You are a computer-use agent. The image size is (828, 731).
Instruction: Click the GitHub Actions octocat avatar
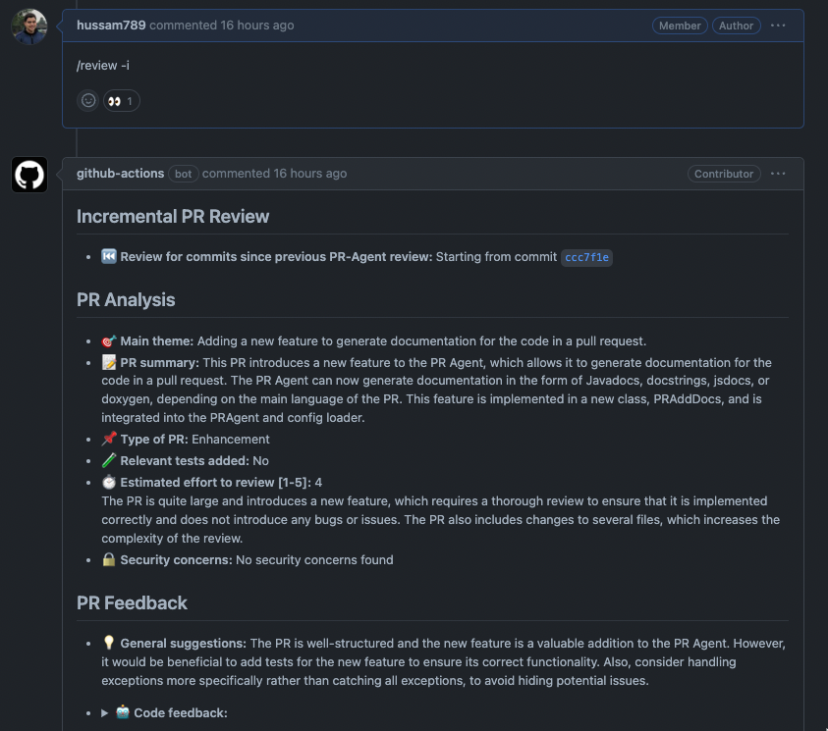click(29, 176)
